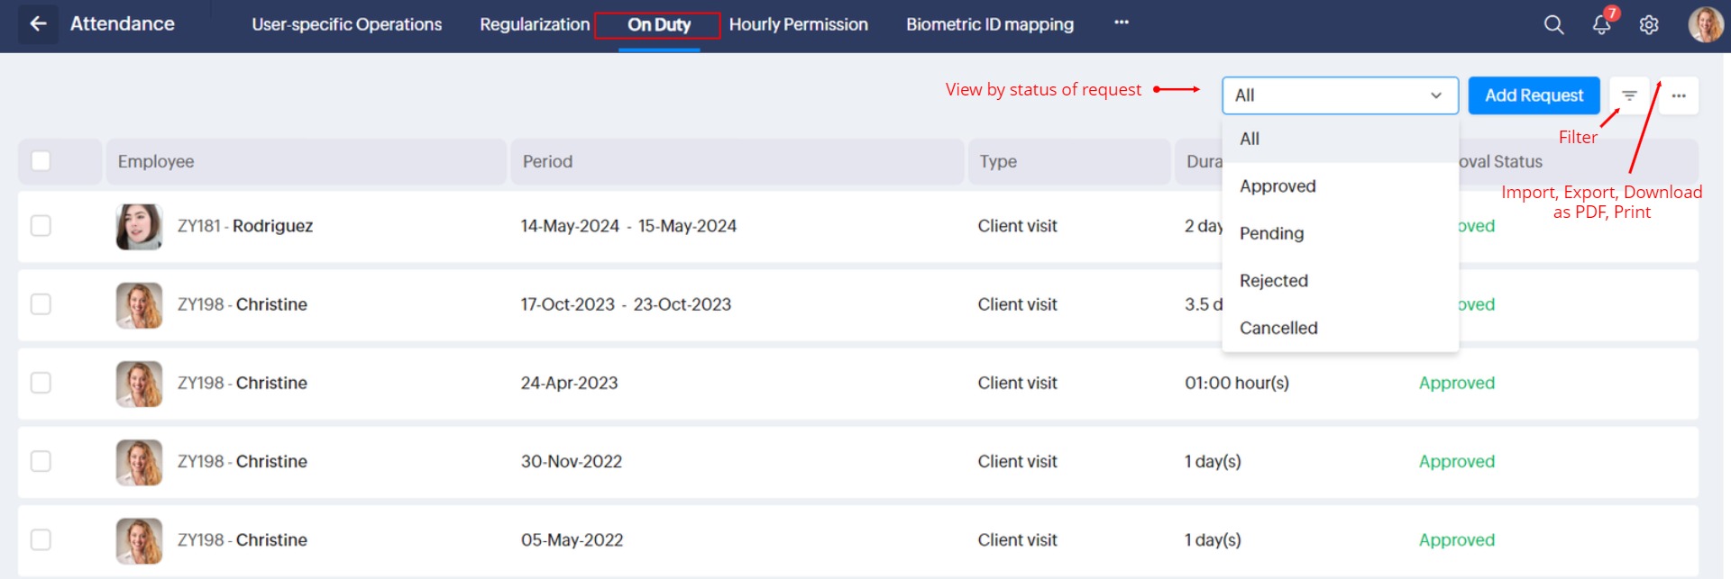Switch to the Regularization tab
Viewport: 1731px width, 579px height.
coord(535,24)
